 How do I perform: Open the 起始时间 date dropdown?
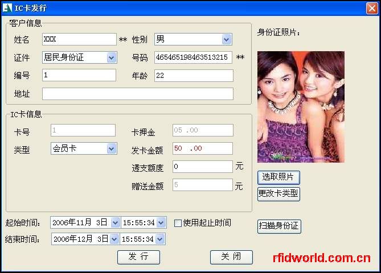(115, 222)
